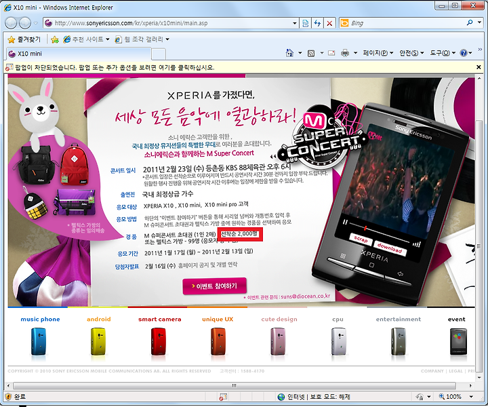Open the Help question mark icon
The width and height of the screenshot is (488, 407).
point(464,53)
